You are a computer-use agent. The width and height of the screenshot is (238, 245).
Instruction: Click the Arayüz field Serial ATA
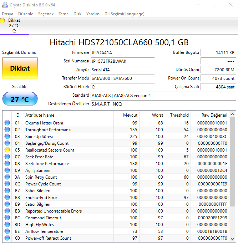click(x=122, y=70)
